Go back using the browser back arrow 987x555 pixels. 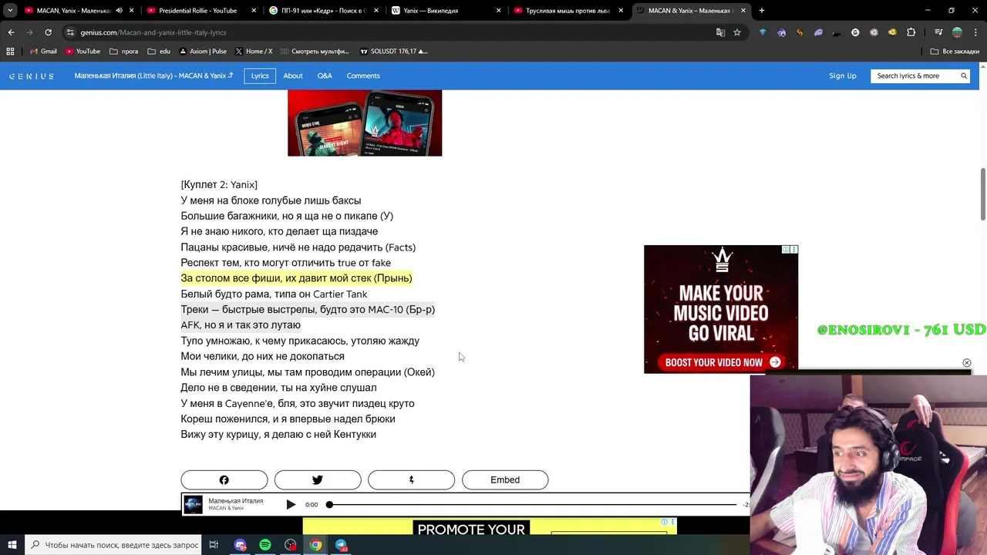(x=11, y=32)
